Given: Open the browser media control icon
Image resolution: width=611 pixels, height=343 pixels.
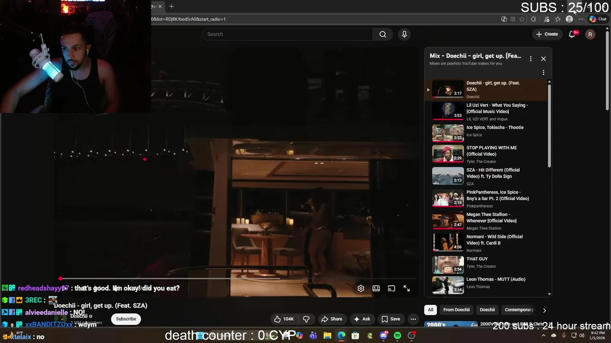Looking at the screenshot, I should pyautogui.click(x=547, y=19).
